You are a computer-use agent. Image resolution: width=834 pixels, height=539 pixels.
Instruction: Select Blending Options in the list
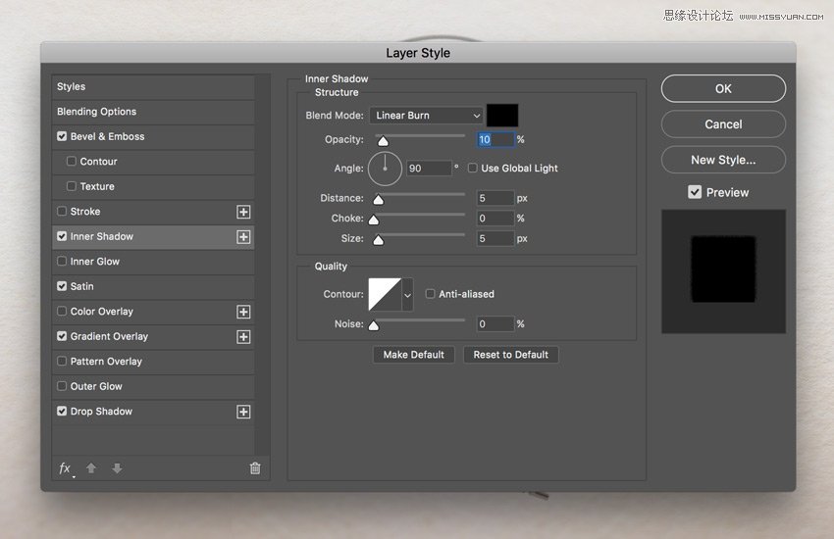152,112
